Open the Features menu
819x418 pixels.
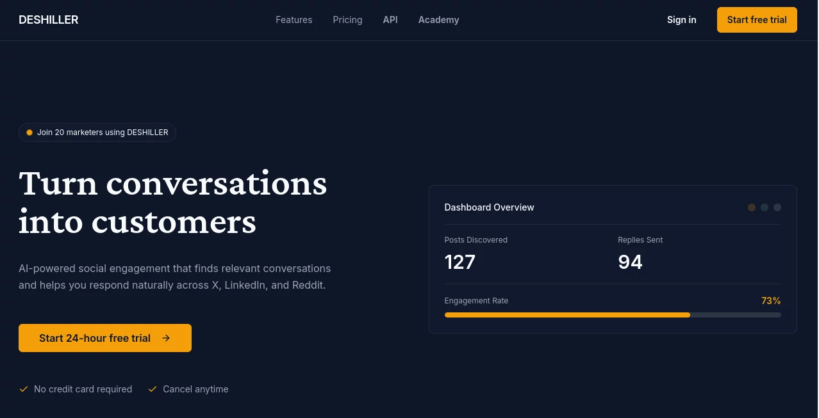tap(294, 20)
